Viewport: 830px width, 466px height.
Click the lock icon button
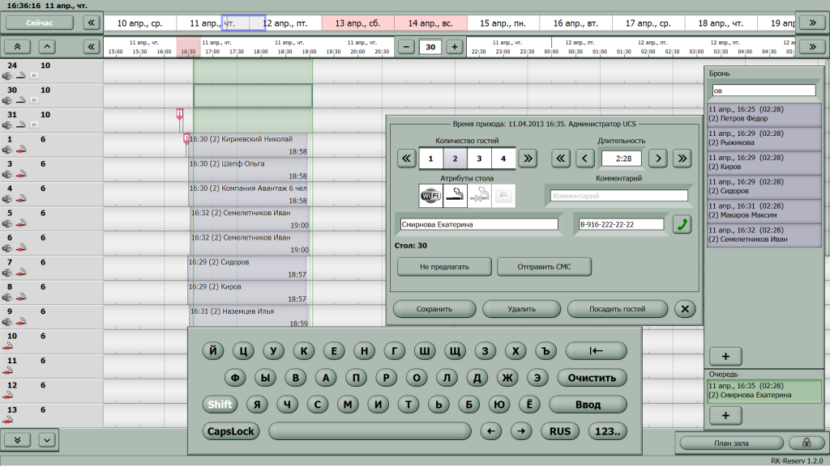[806, 443]
